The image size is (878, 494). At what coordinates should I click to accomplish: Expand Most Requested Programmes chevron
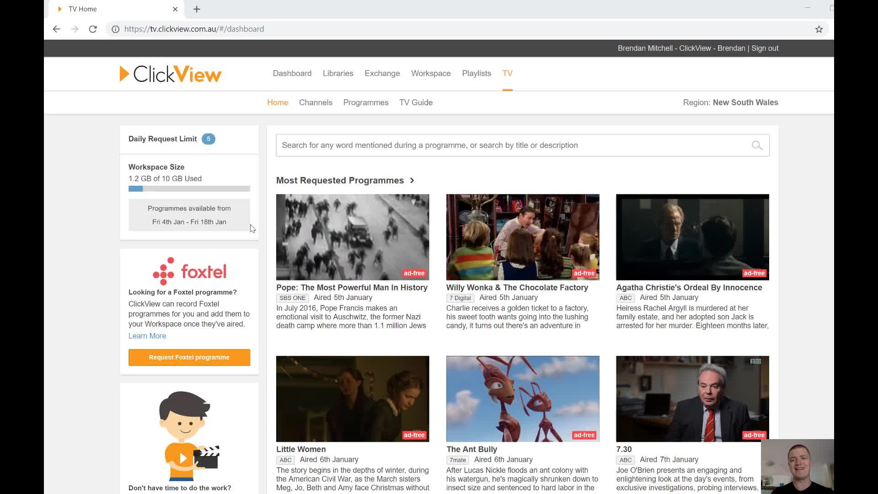coord(412,180)
